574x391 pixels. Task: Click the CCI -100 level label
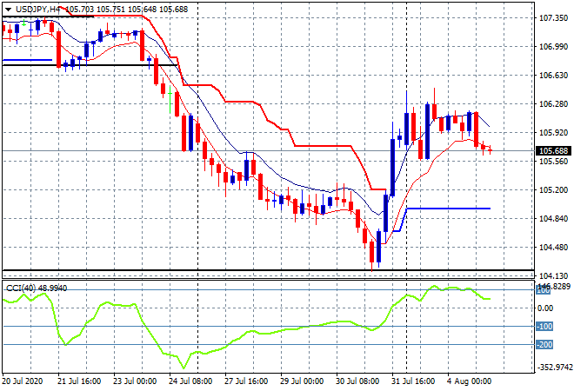544,326
